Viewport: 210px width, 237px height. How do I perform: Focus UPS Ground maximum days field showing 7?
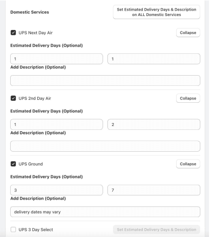point(154,190)
